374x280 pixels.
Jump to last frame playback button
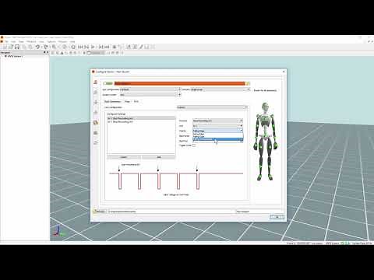point(107,47)
